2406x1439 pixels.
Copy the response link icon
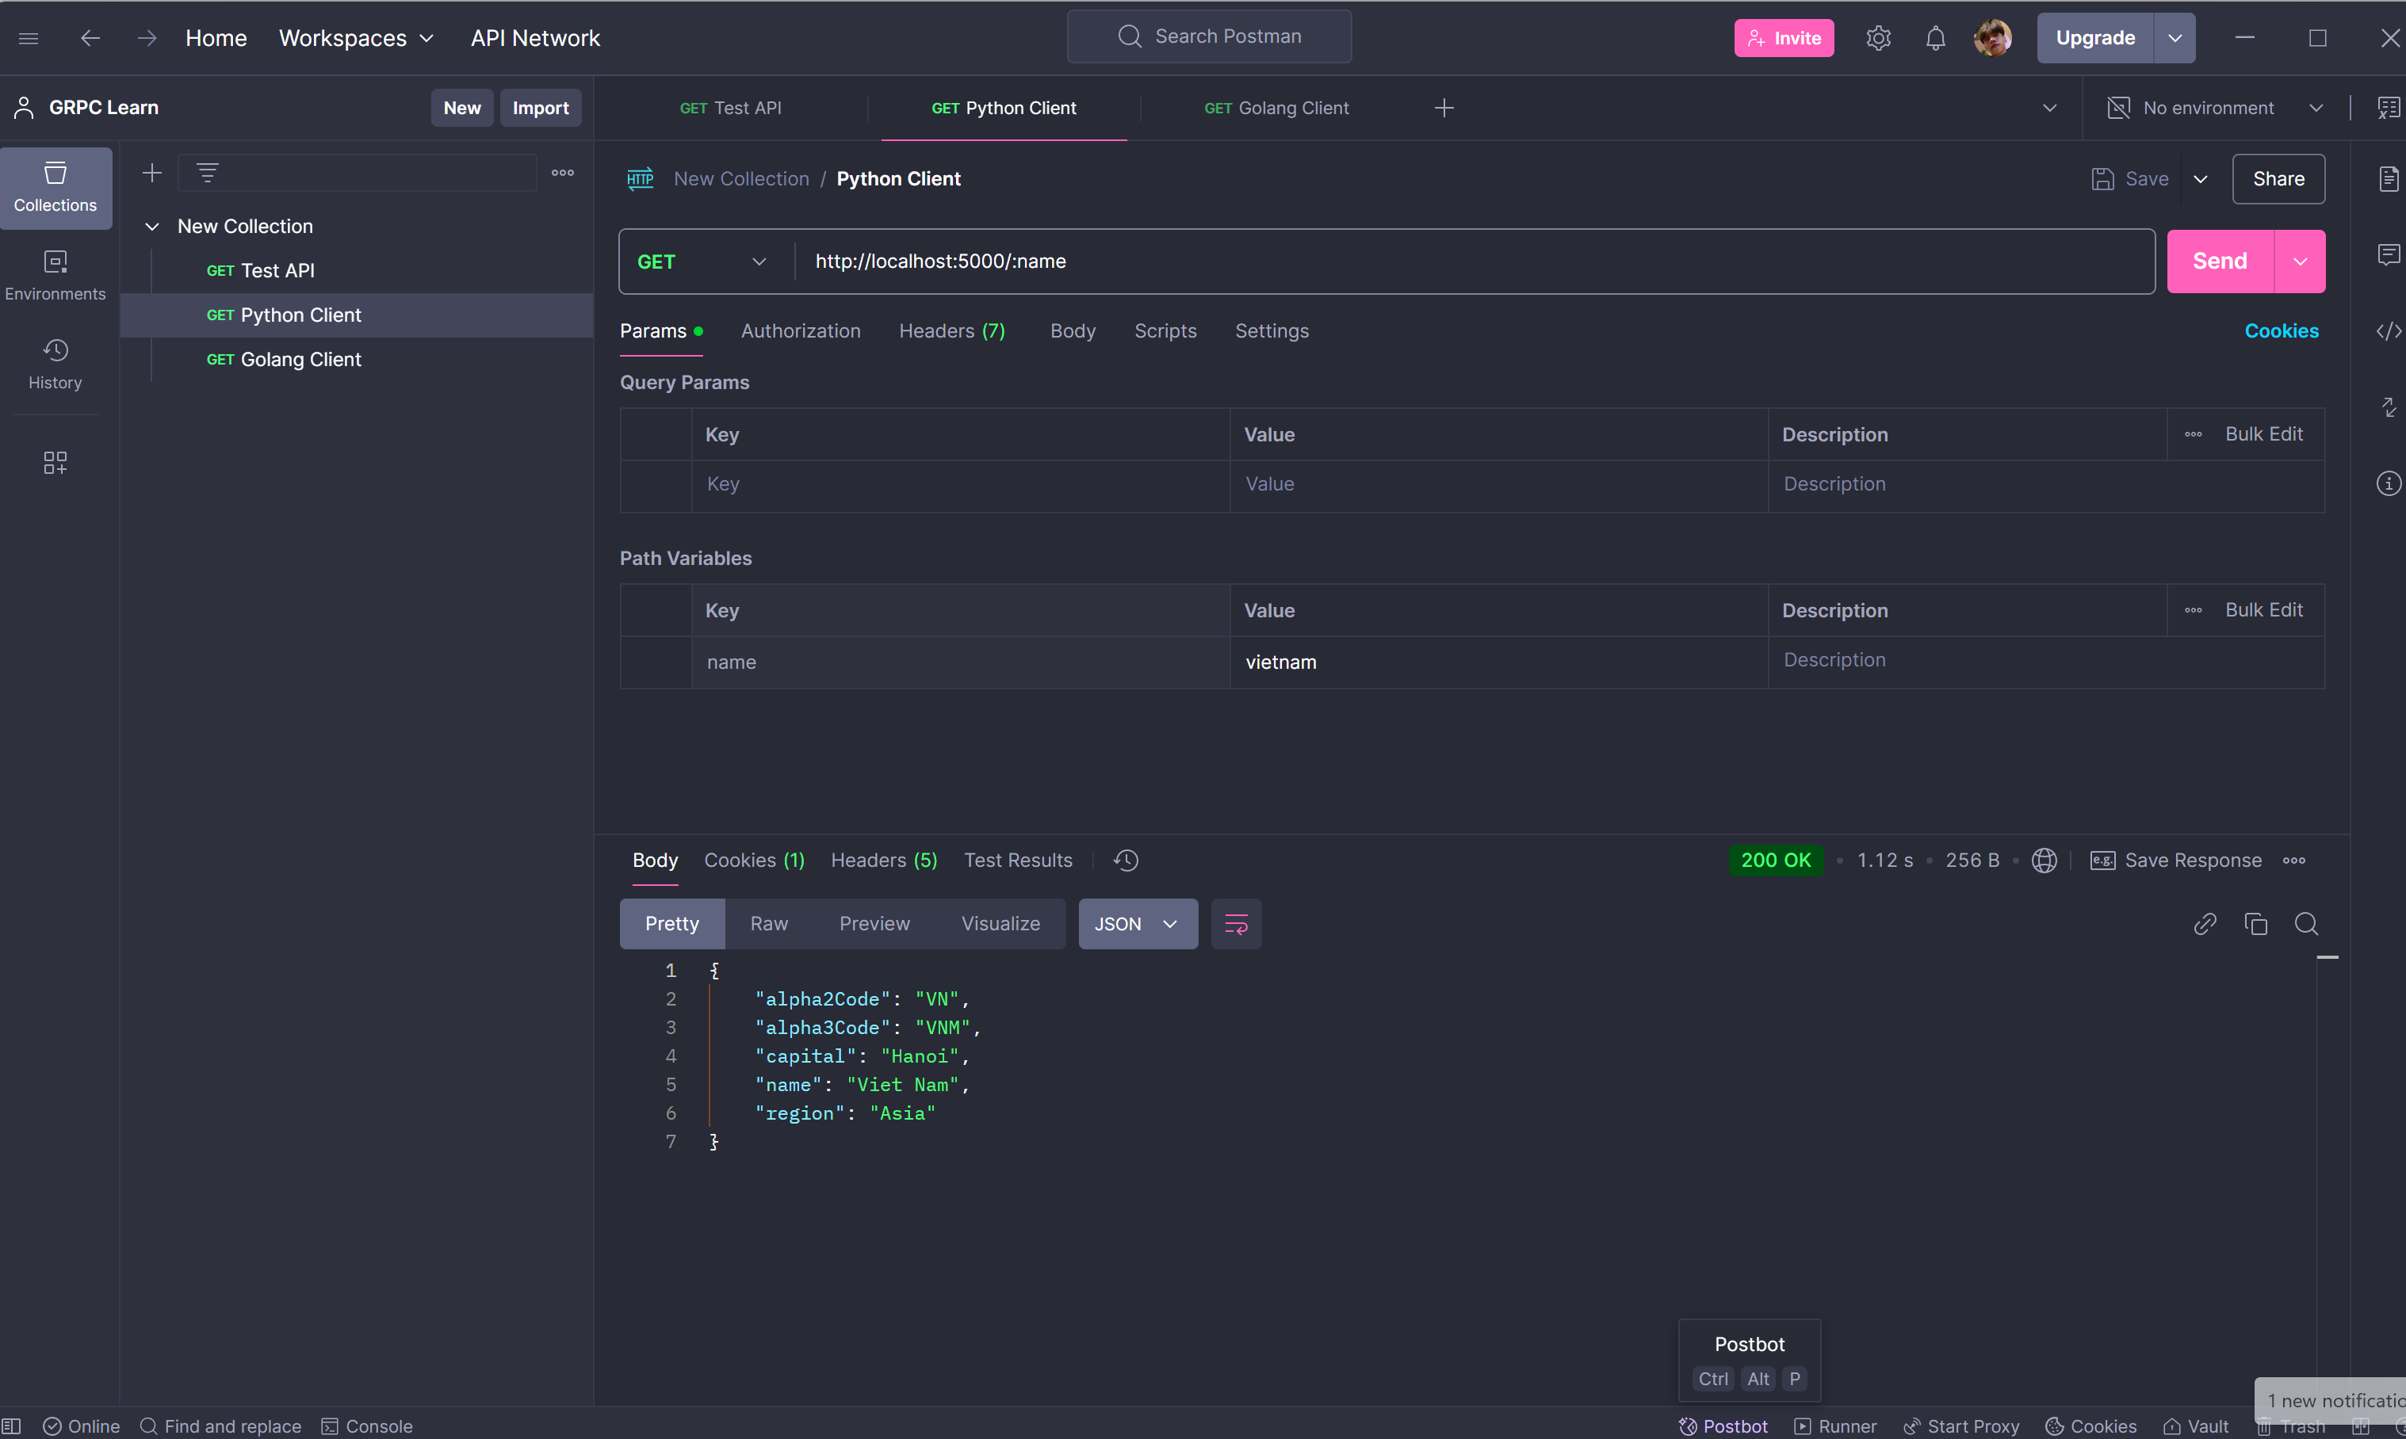tap(2204, 924)
